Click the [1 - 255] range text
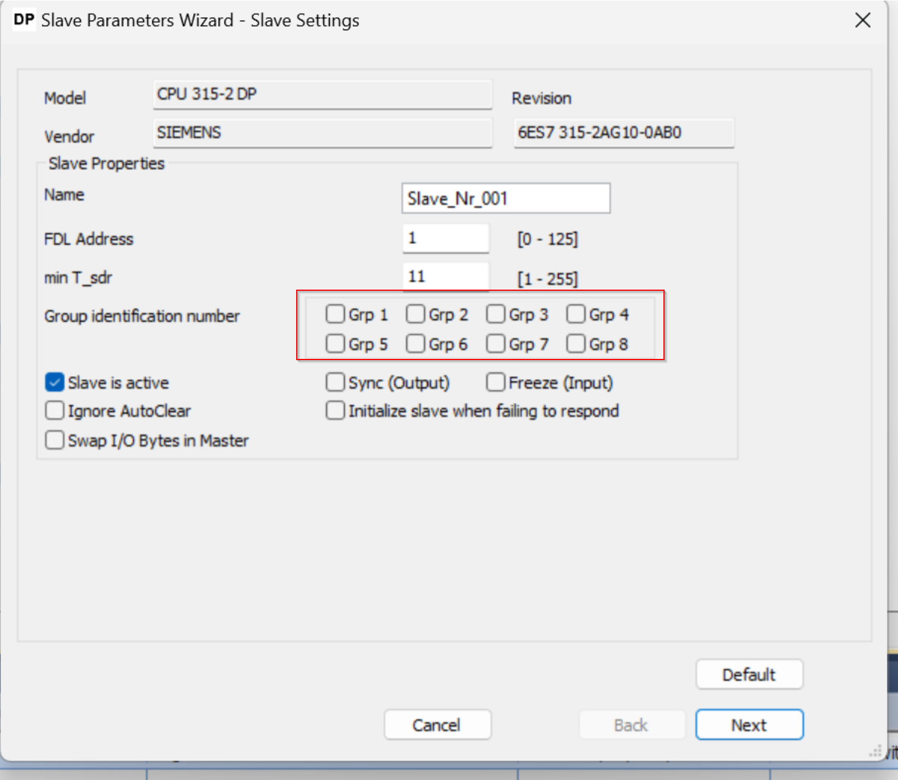The width and height of the screenshot is (898, 780). click(547, 278)
